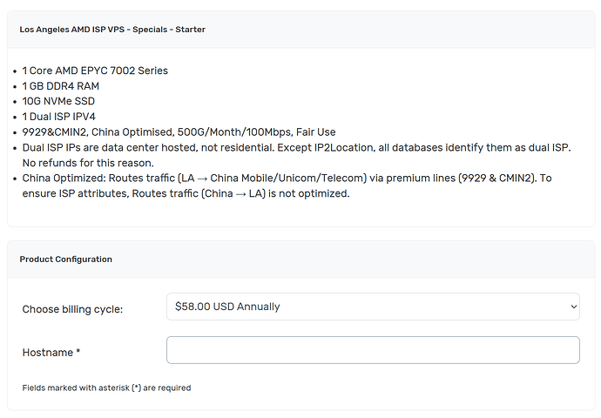This screenshot has height=418, width=601.
Task: Click the Hostname label
Action: coord(48,353)
